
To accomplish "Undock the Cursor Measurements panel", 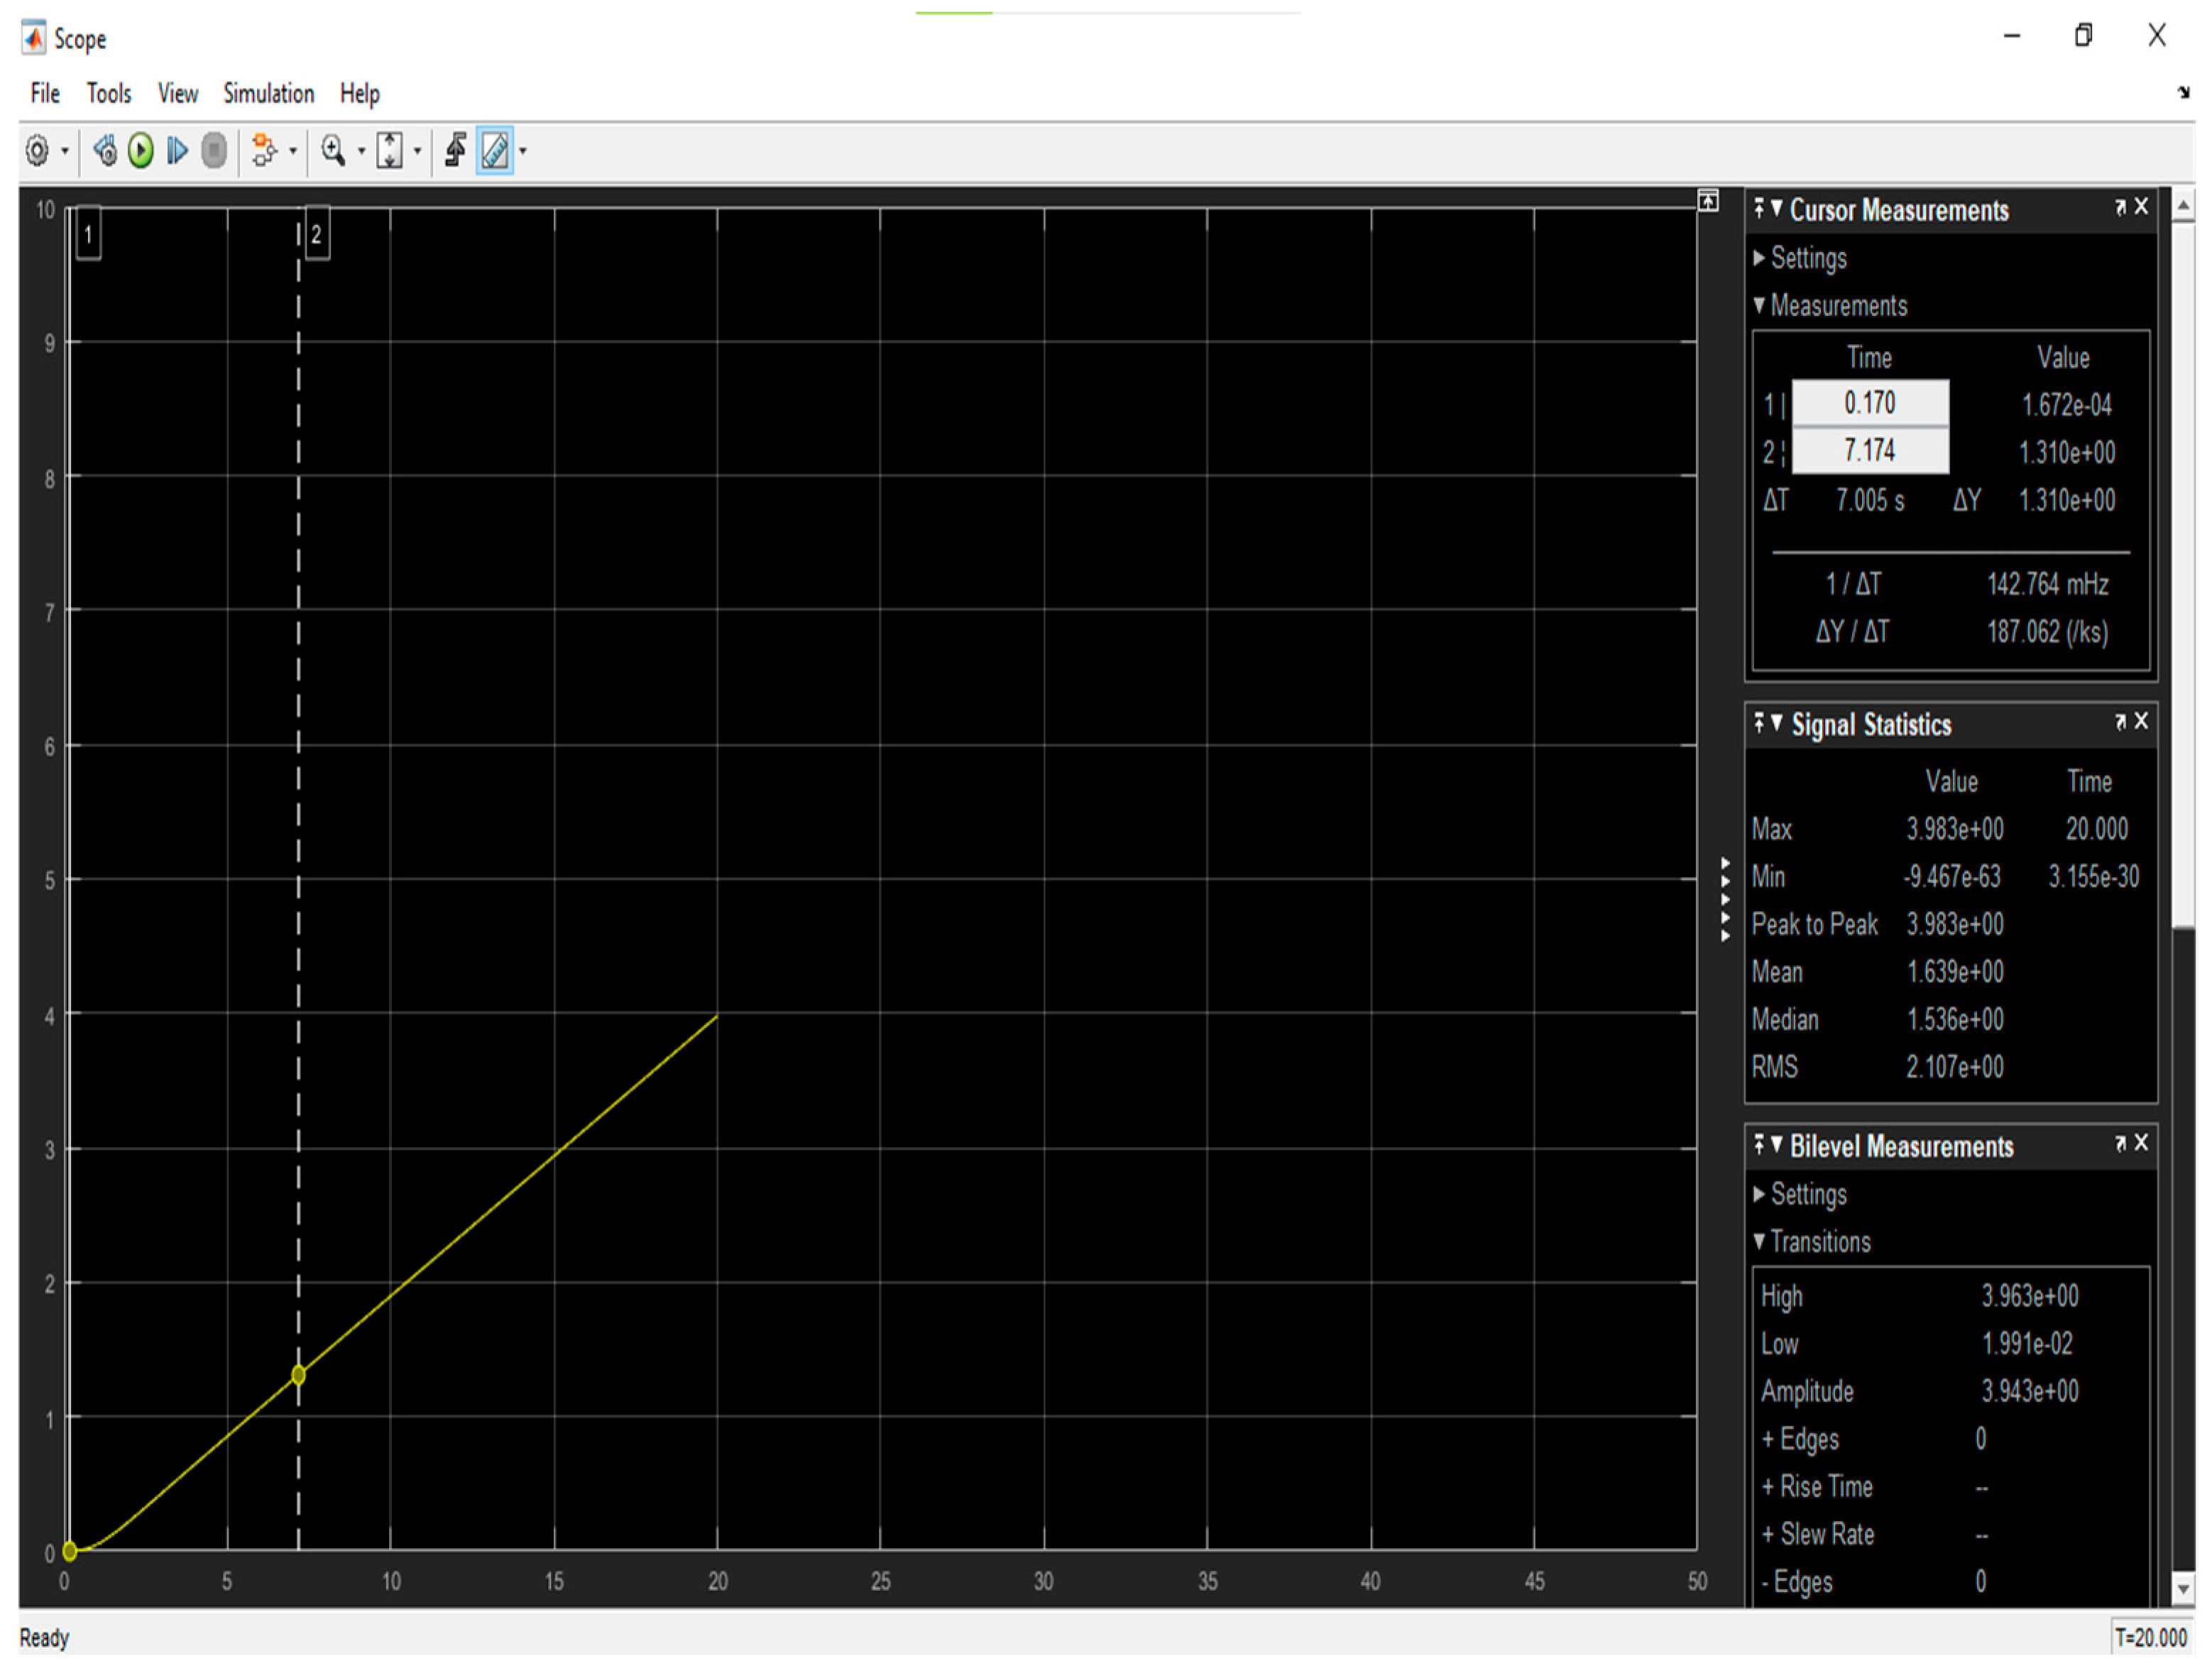I will pos(2120,207).
